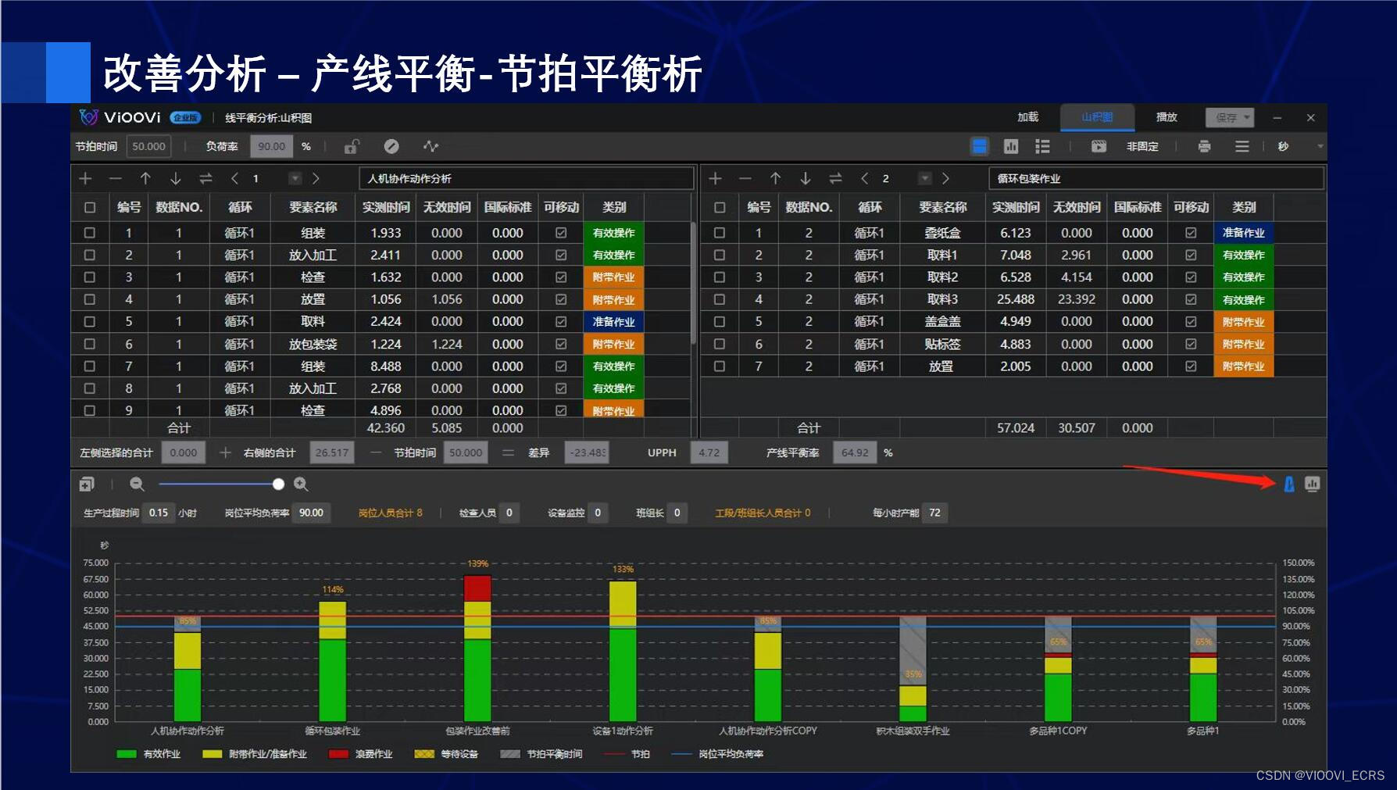Add a row in right table with plus icon
Viewport: 1397px width, 790px height.
pyautogui.click(x=715, y=179)
